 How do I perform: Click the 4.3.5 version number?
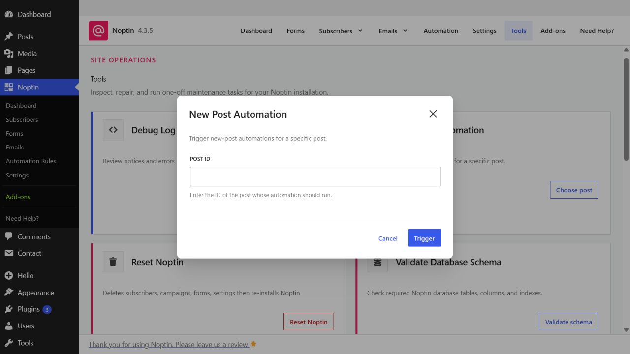coord(145,30)
